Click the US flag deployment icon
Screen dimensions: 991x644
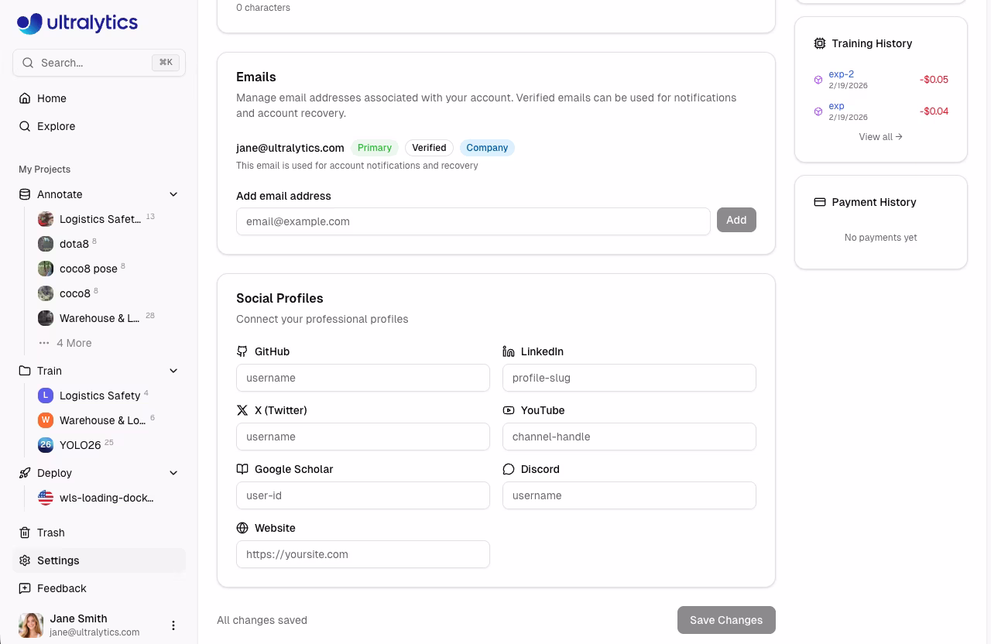(46, 498)
